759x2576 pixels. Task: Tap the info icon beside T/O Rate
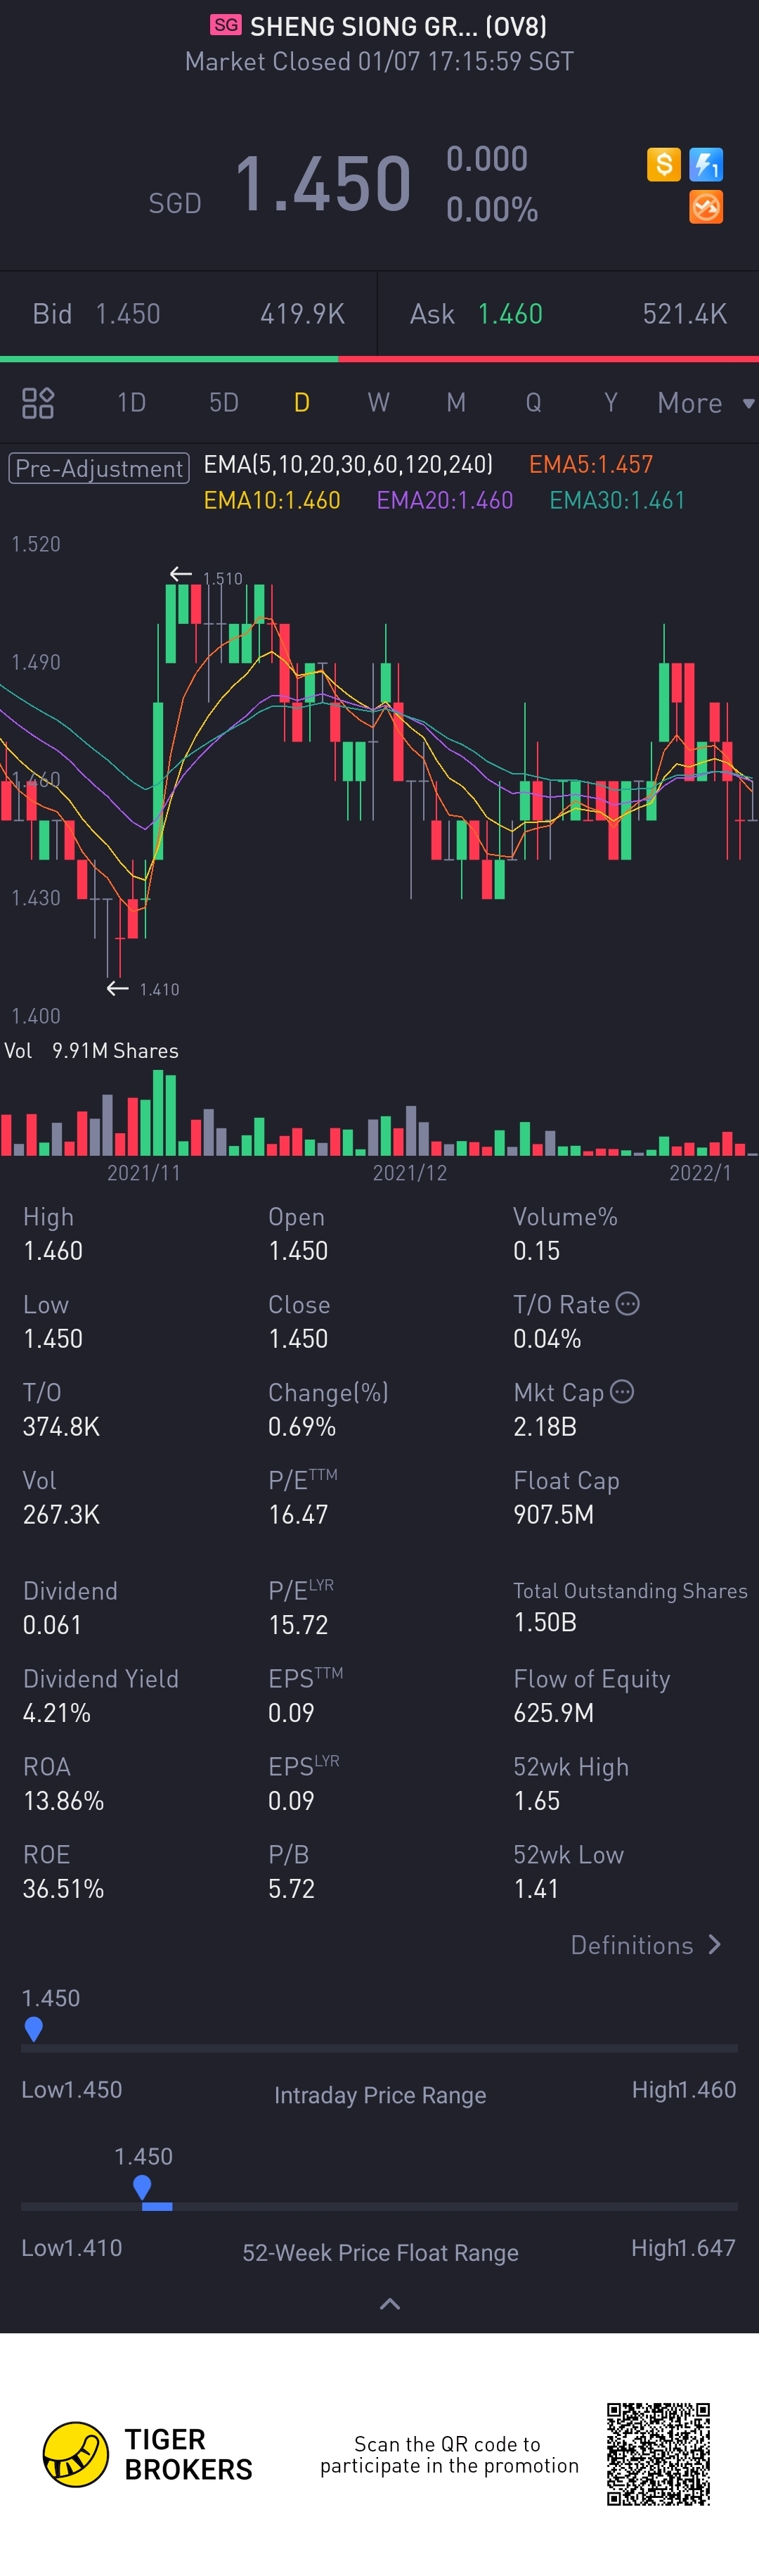tap(628, 1304)
